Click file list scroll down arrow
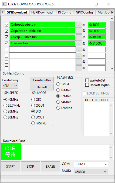The height and width of the screenshot is (183, 115). [x=112, y=69]
